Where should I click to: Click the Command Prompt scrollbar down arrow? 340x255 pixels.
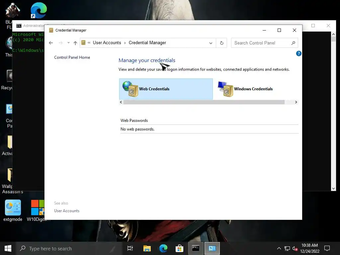[x=333, y=189]
